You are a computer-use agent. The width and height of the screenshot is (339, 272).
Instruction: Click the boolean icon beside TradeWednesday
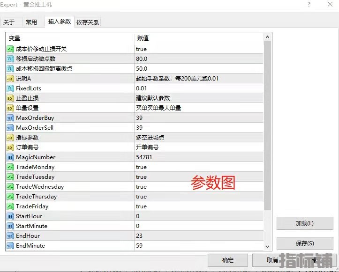[x=10, y=186]
